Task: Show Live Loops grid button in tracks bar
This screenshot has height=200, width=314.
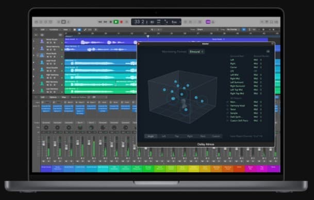Action: 75,29
